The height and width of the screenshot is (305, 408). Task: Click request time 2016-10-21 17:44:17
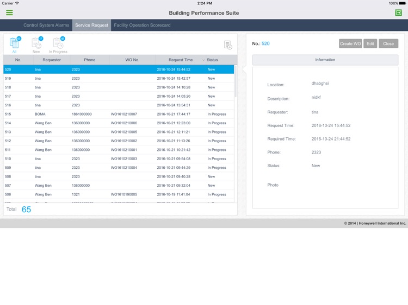click(174, 114)
